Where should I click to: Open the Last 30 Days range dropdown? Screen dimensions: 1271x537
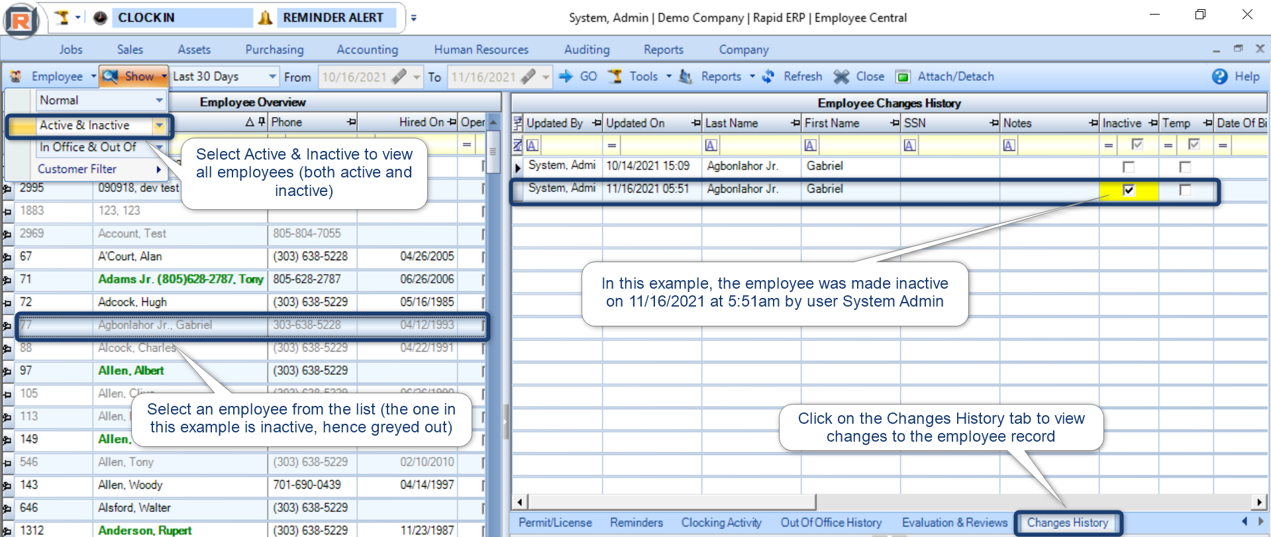(x=272, y=77)
